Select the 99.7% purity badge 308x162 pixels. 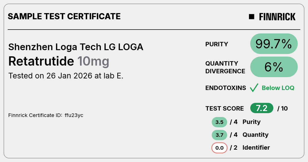click(x=274, y=44)
